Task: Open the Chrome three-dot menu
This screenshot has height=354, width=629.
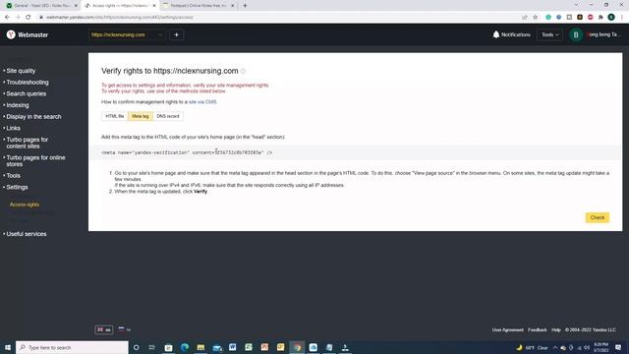Action: [622, 18]
